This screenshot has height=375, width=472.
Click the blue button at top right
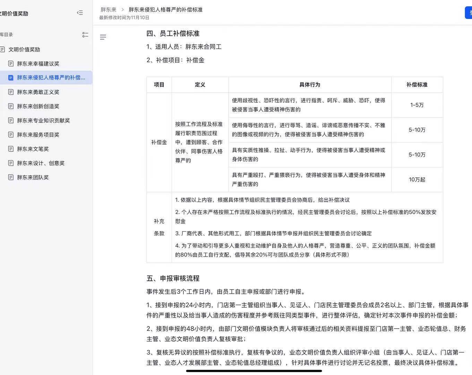[x=469, y=13]
